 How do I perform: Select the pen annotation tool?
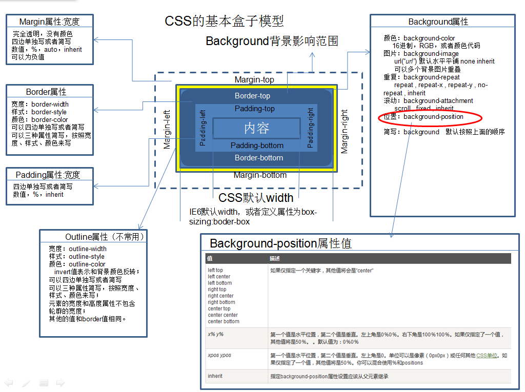point(26,382)
